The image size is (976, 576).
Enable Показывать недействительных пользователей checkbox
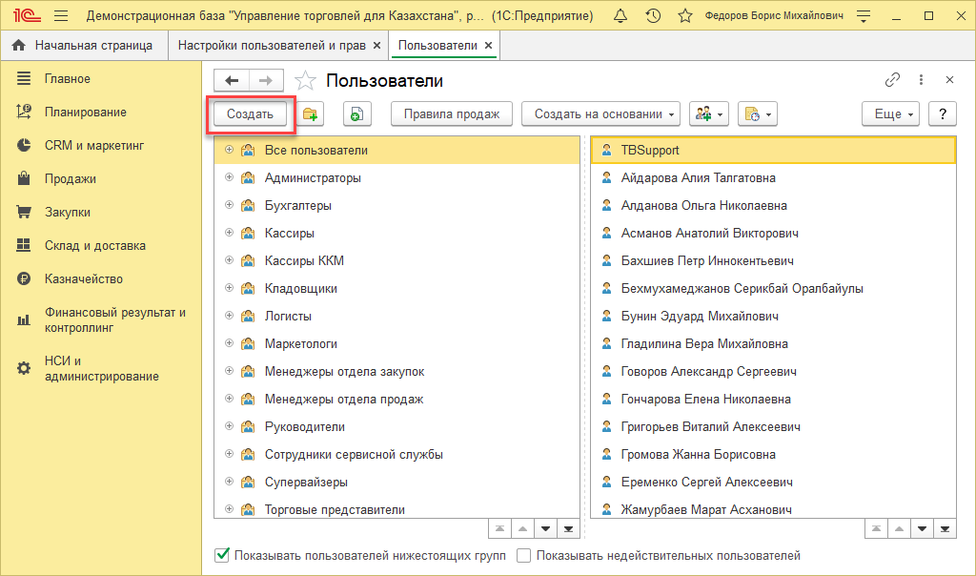click(x=523, y=555)
